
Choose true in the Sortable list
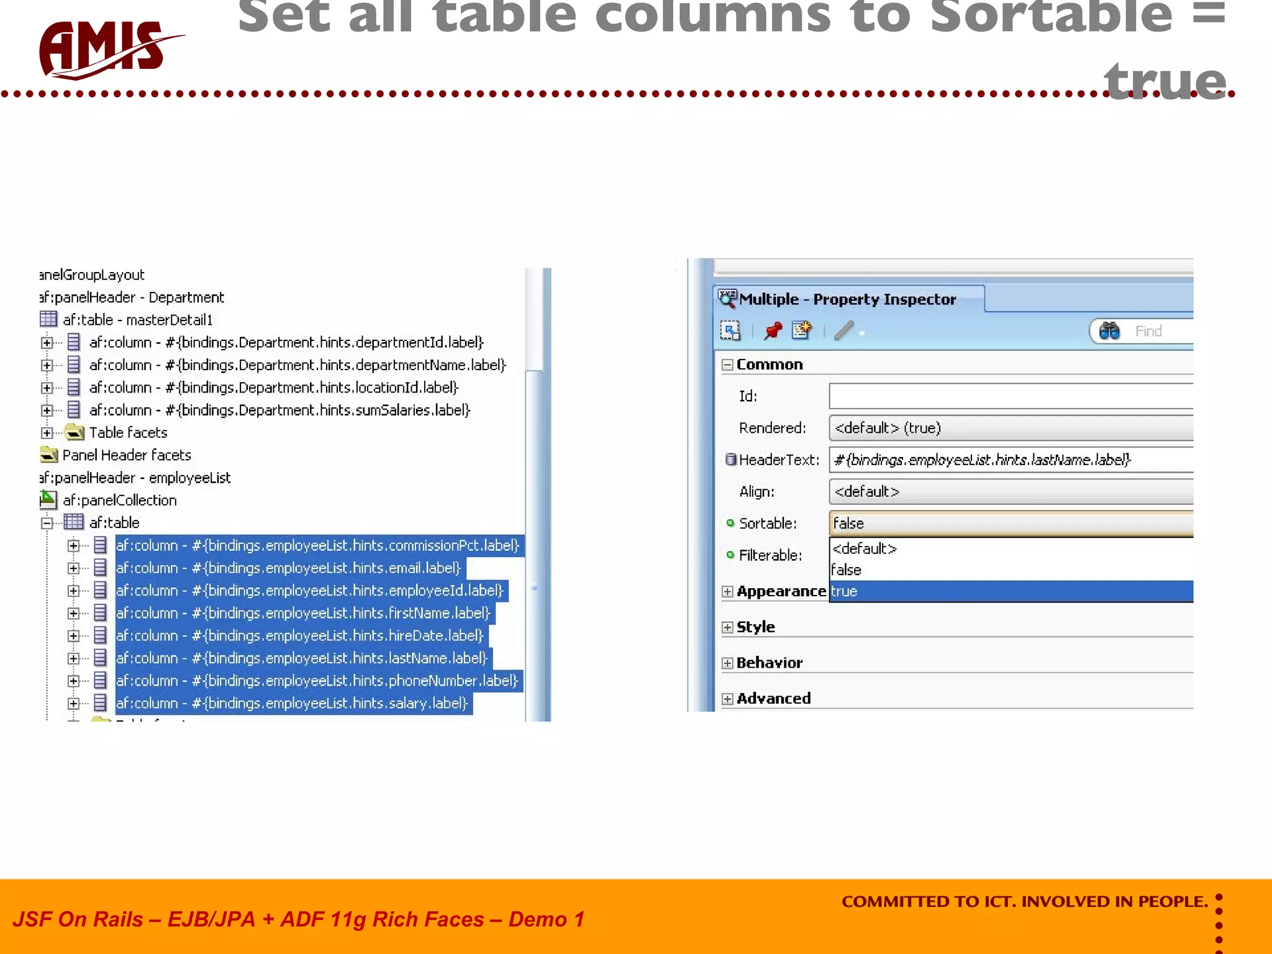click(1011, 591)
